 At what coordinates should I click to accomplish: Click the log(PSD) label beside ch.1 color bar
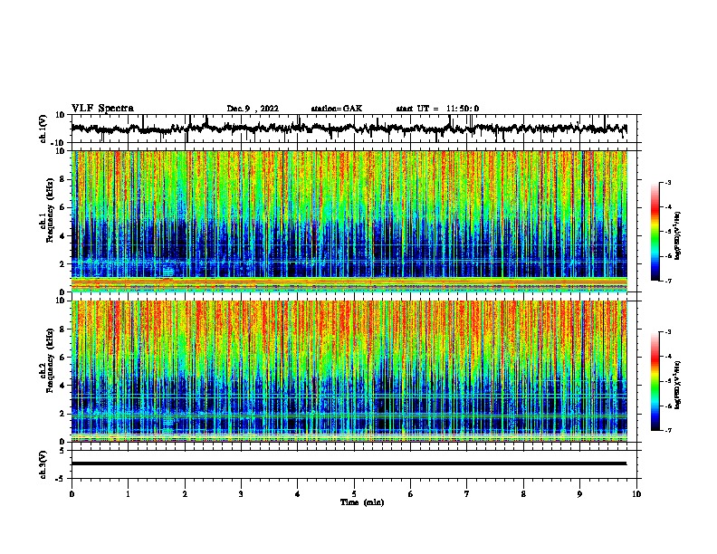[678, 235]
